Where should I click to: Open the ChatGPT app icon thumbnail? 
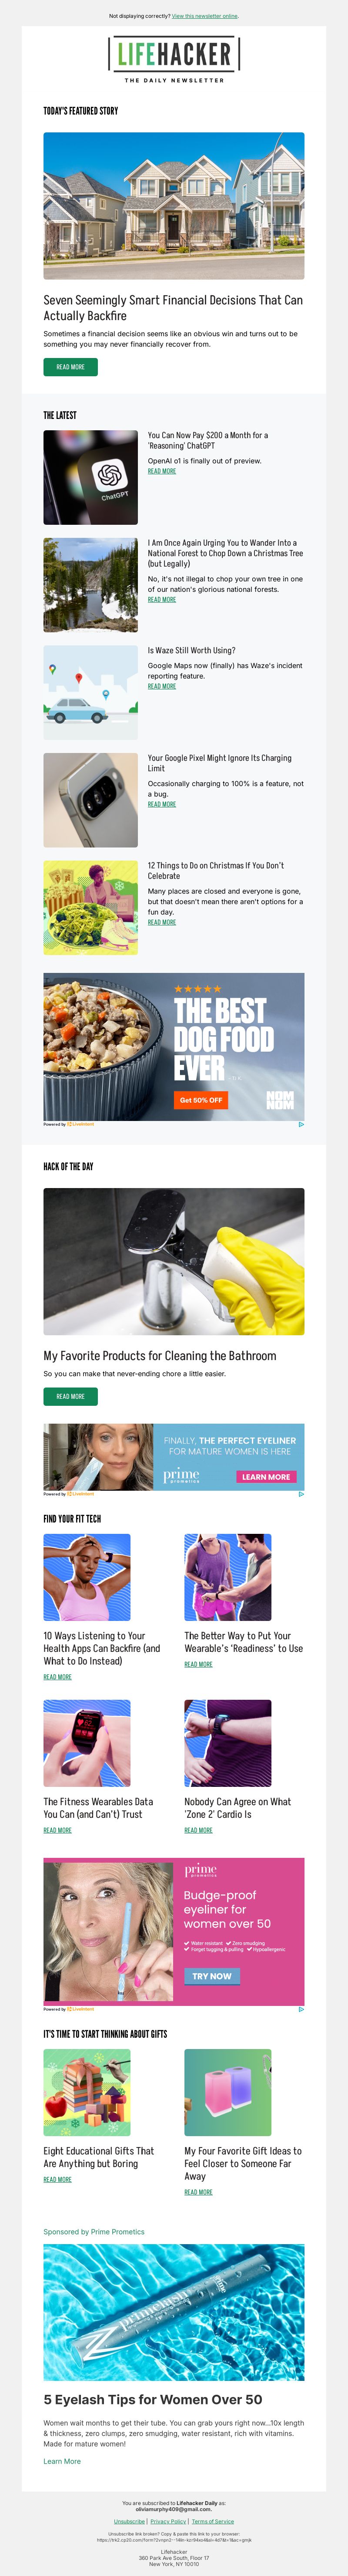(x=91, y=477)
